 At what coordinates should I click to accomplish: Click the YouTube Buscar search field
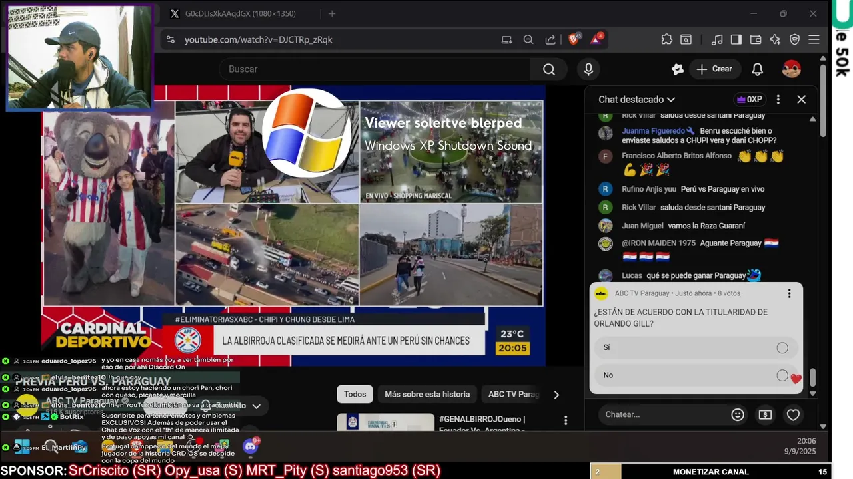coord(375,69)
